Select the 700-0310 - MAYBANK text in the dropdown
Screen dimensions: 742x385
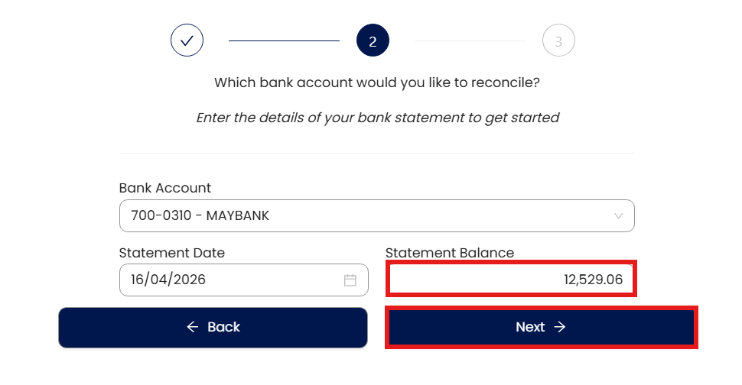[200, 216]
